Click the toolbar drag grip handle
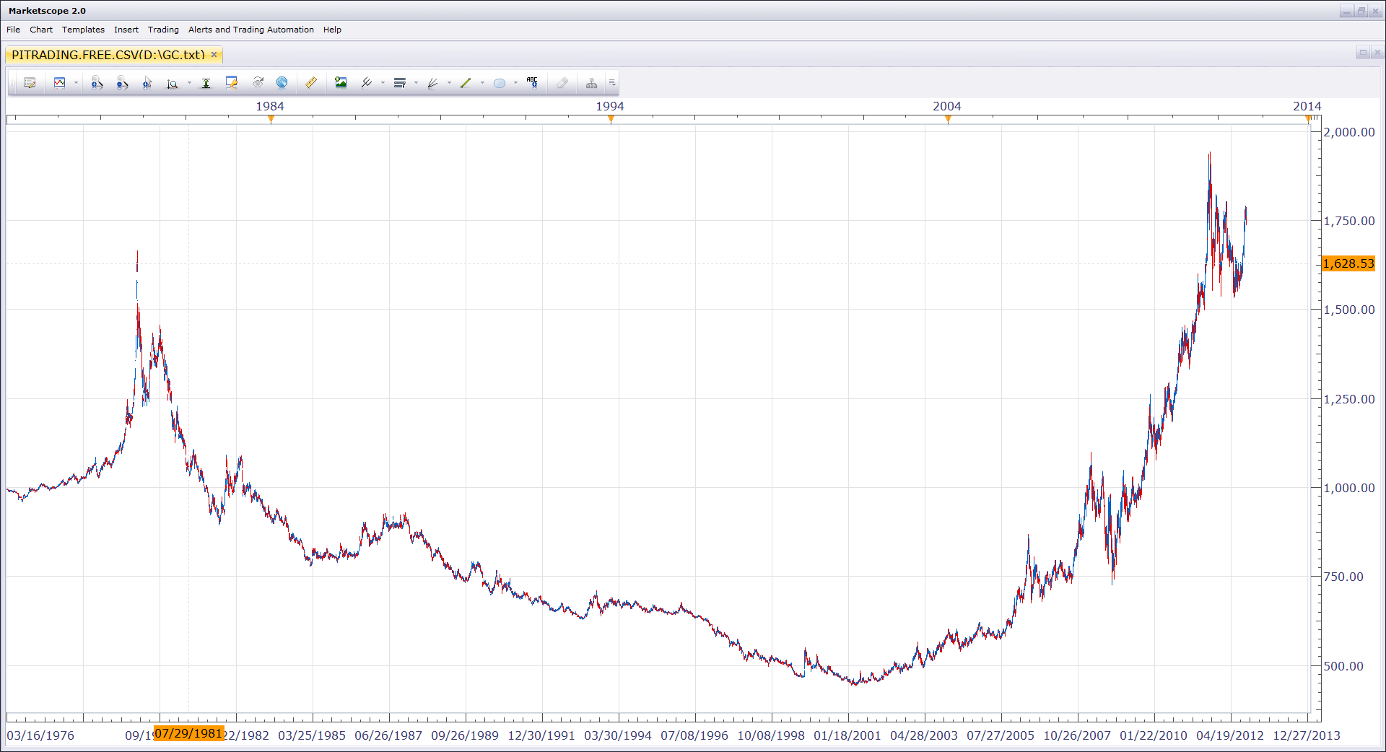1386x752 pixels. click(x=12, y=83)
